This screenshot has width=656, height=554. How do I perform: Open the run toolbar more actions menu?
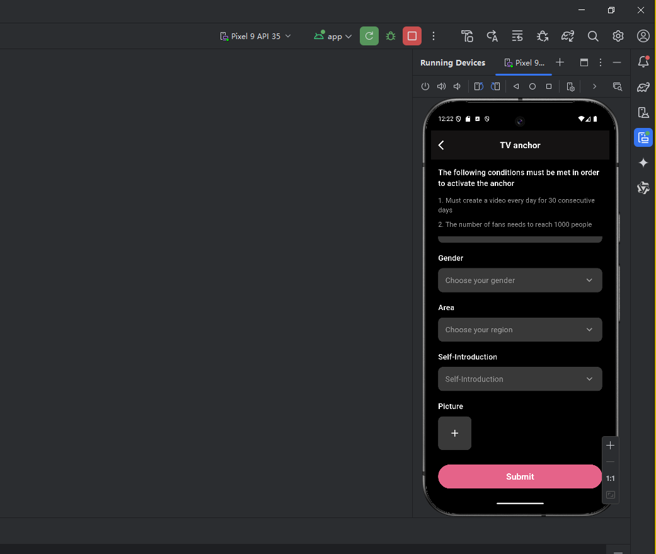click(434, 36)
